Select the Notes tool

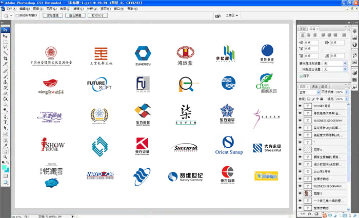coord(5,140)
